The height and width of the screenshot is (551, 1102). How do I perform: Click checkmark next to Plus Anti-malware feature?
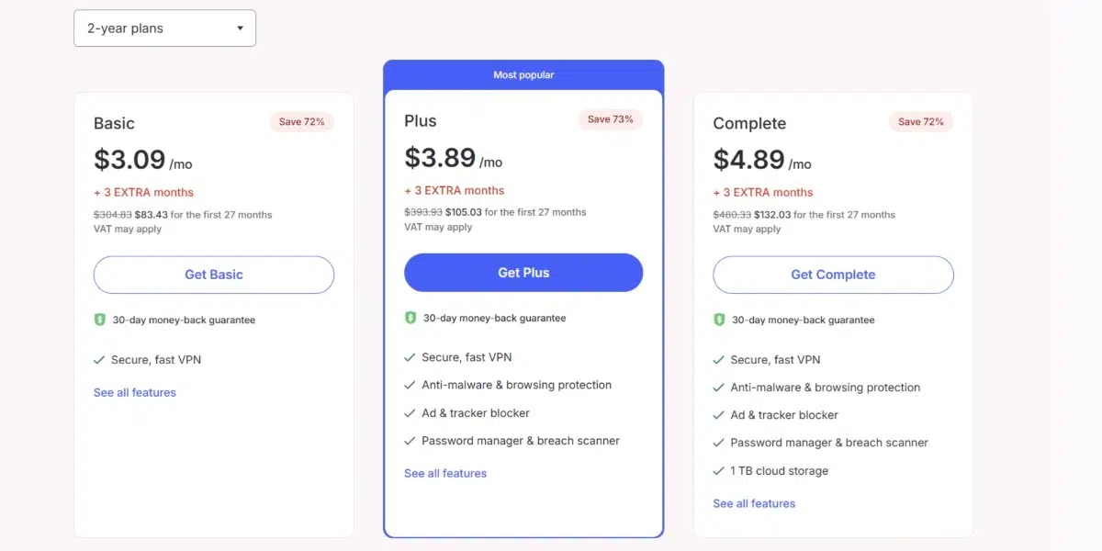[410, 386]
